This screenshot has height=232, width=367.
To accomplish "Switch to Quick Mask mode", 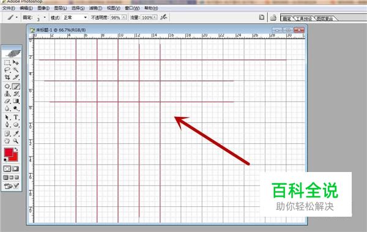I will click(x=15, y=169).
